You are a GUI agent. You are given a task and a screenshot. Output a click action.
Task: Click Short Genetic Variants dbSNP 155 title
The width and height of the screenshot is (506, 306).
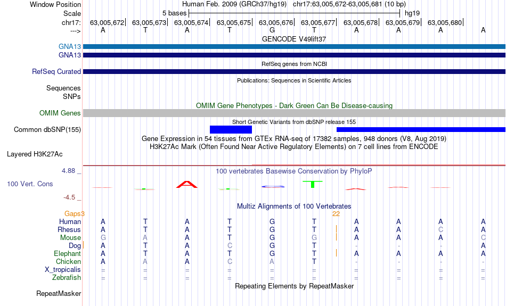(x=294, y=122)
